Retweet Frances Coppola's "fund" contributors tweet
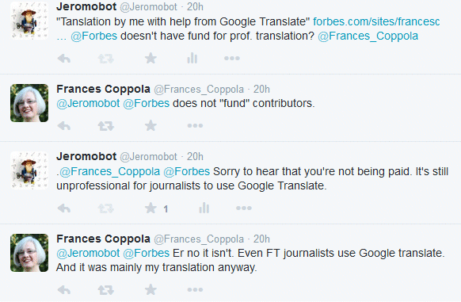 (x=106, y=126)
